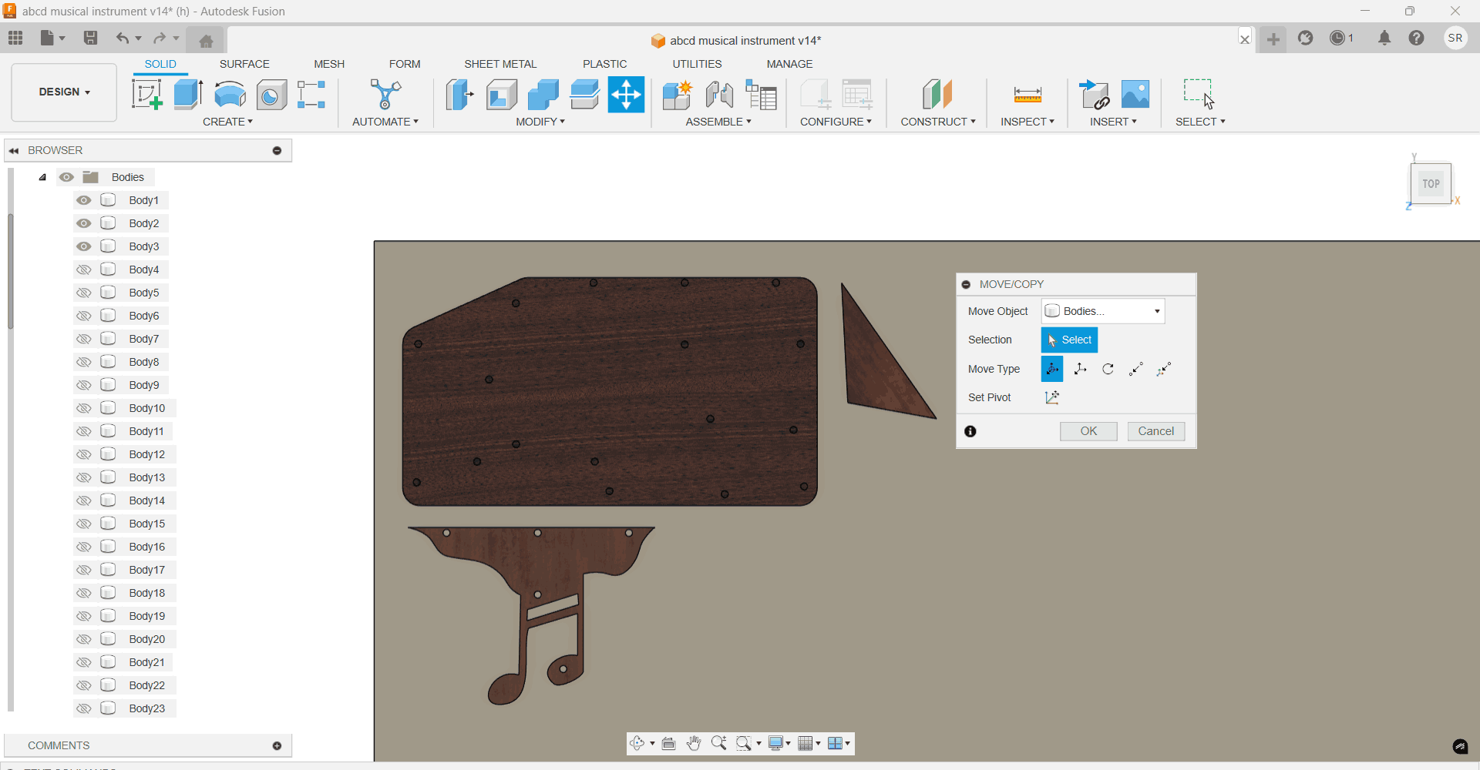Click the TOP face of the ViewCube
The height and width of the screenshot is (770, 1480).
click(1431, 184)
